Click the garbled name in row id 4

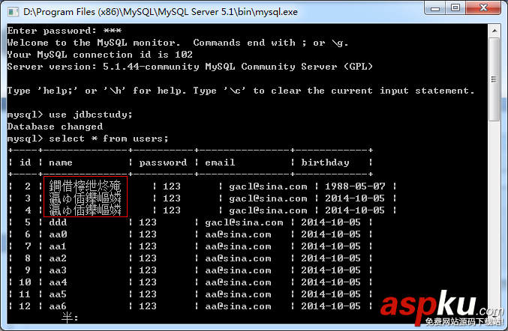(x=85, y=210)
